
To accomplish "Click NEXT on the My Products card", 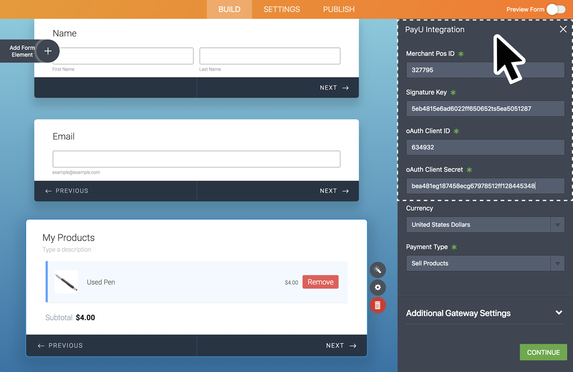I will (x=341, y=346).
